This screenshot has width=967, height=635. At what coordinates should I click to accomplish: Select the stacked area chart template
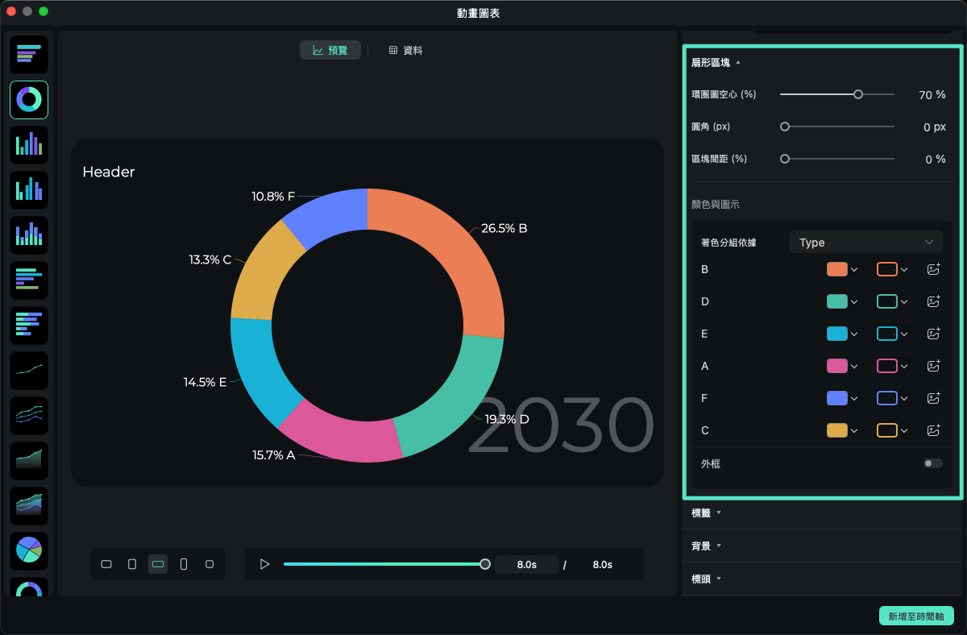[29, 505]
